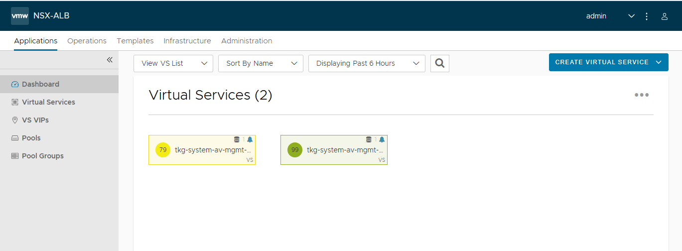This screenshot has width=682, height=251.
Task: Click server stack icon on score 79 card
Action: (x=237, y=139)
